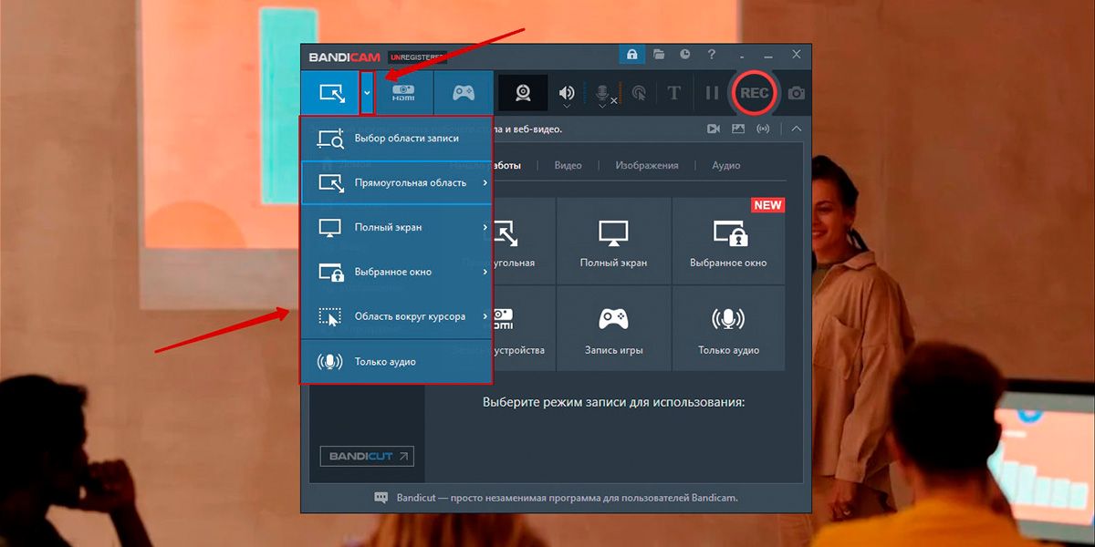Open help via the question mark

712,55
